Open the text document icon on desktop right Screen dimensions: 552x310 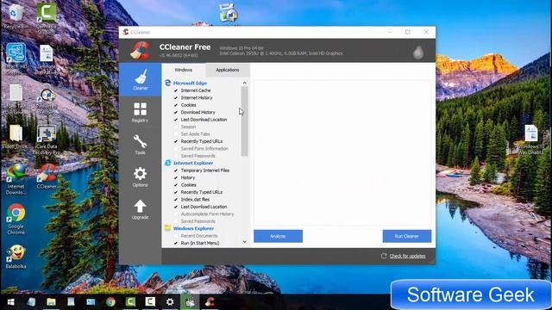(x=530, y=139)
